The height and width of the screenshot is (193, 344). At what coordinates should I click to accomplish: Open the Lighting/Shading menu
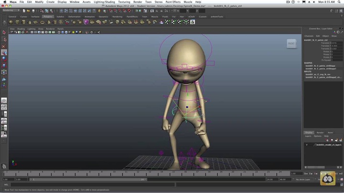coord(104,2)
